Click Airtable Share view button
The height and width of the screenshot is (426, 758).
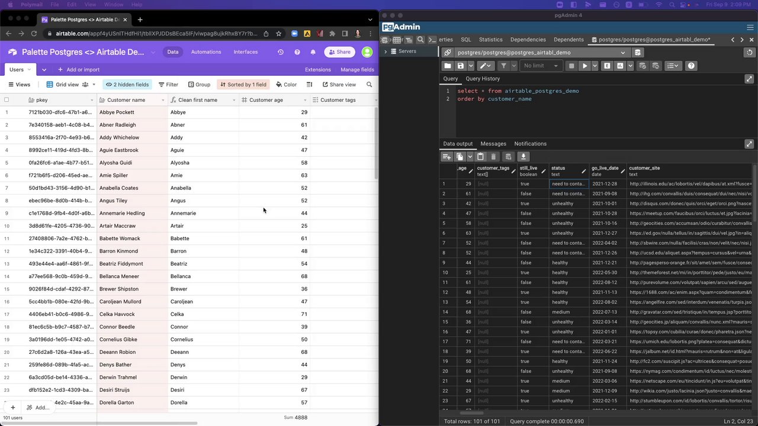[x=339, y=85]
